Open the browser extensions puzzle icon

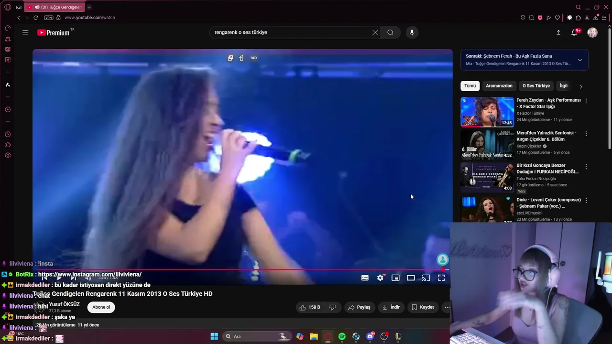point(578,18)
